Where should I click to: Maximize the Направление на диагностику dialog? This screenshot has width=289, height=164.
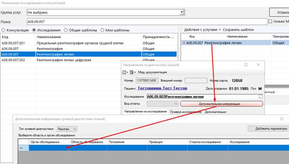point(246,65)
